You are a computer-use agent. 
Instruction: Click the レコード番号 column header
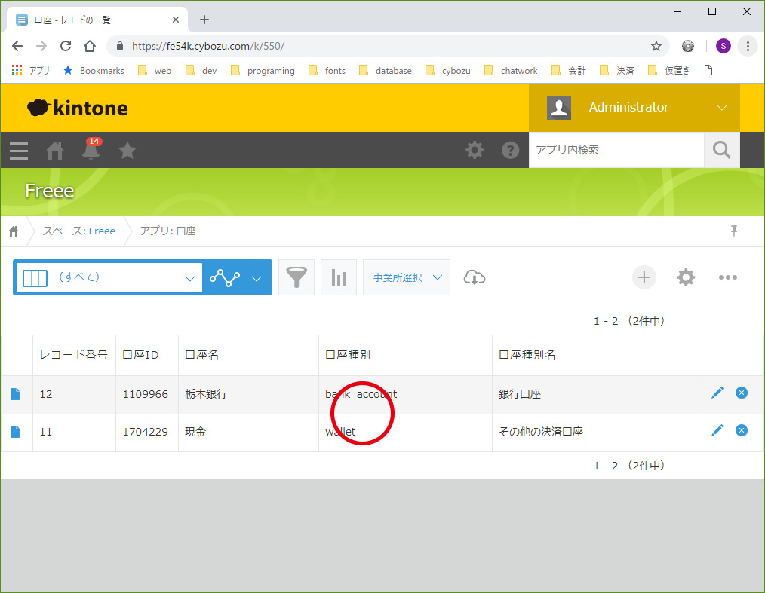click(74, 355)
